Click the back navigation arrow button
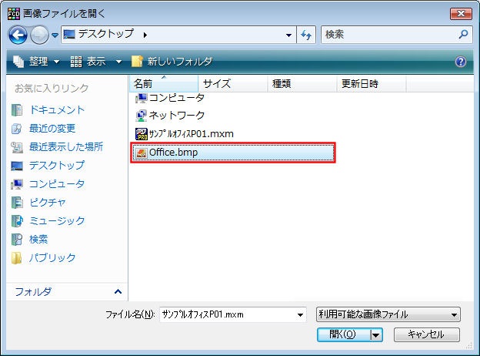This screenshot has height=356, width=480. pyautogui.click(x=18, y=35)
